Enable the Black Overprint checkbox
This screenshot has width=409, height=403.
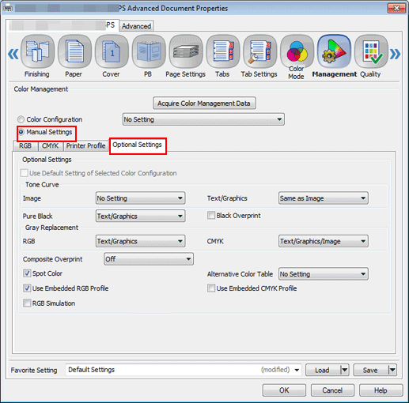point(211,216)
